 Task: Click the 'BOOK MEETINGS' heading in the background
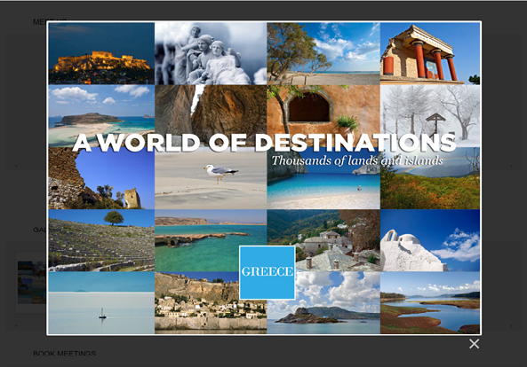click(65, 353)
